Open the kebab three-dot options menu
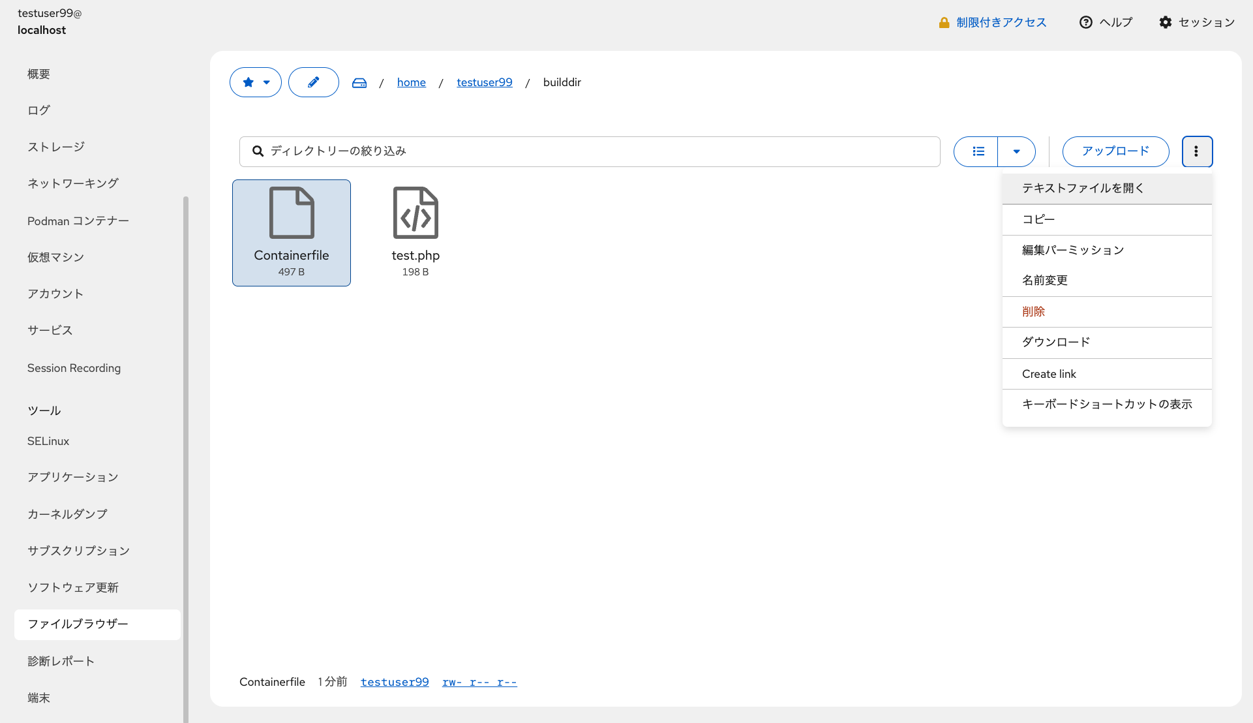1253x723 pixels. pyautogui.click(x=1197, y=151)
